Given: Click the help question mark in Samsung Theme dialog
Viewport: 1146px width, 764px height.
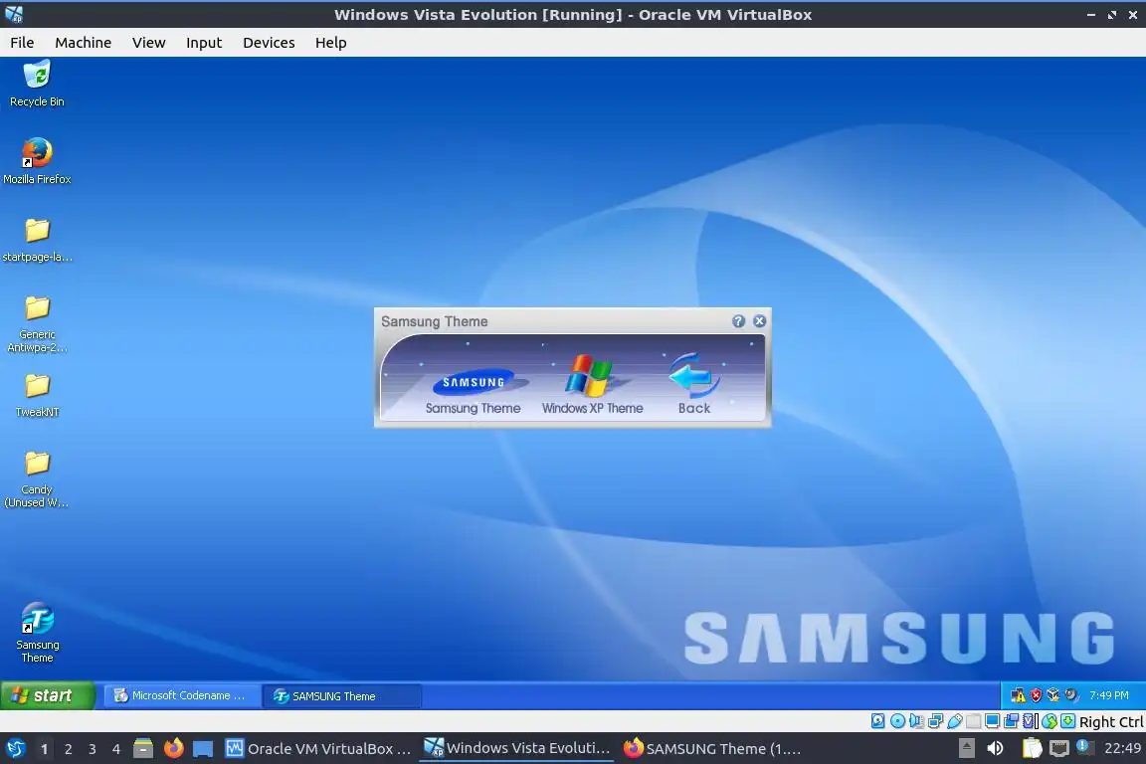Looking at the screenshot, I should pos(738,321).
